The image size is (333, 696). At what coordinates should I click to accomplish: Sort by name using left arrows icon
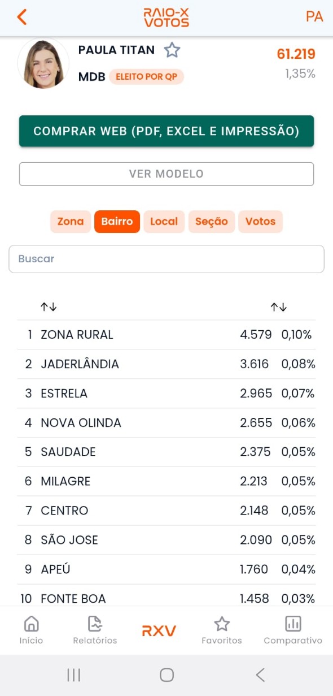(49, 307)
